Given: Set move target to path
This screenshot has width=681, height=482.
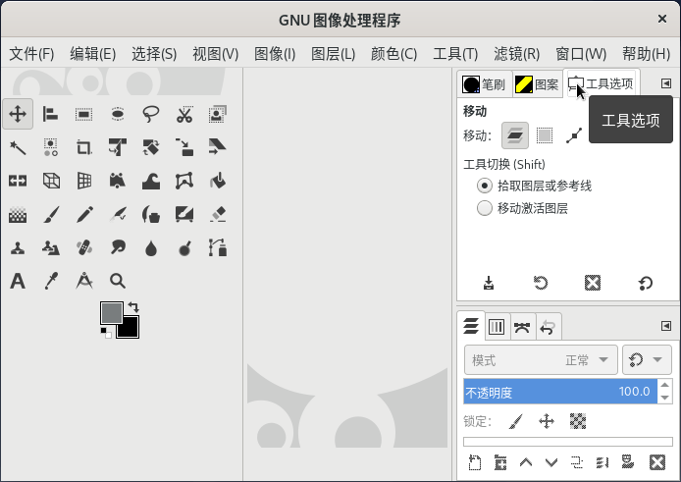Looking at the screenshot, I should 574,135.
